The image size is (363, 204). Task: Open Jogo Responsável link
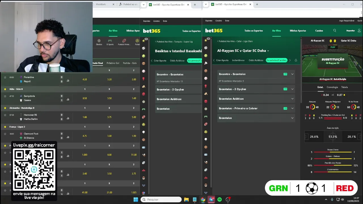coord(347,21)
